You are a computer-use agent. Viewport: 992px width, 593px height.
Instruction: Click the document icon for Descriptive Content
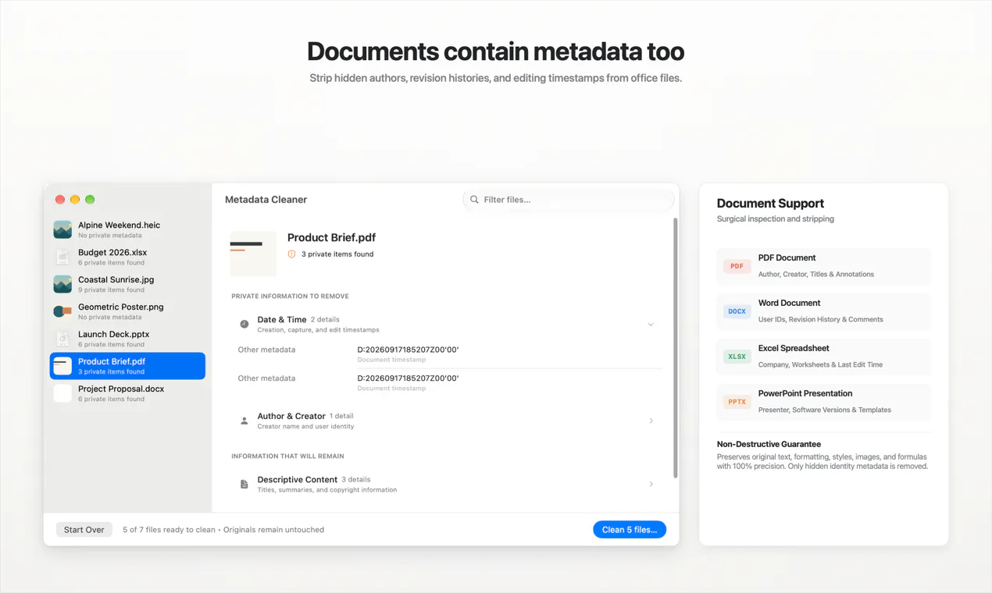coord(244,485)
